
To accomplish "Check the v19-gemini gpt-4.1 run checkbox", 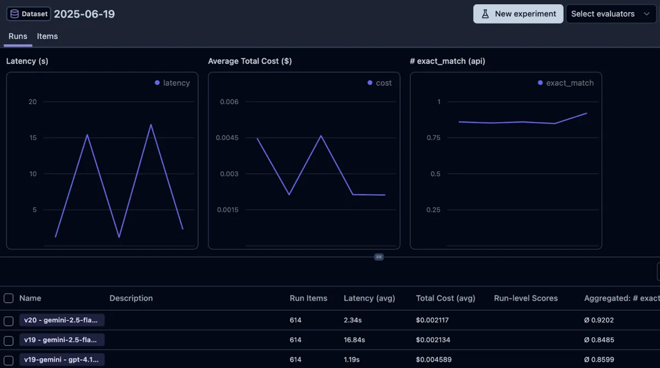I will (9, 360).
